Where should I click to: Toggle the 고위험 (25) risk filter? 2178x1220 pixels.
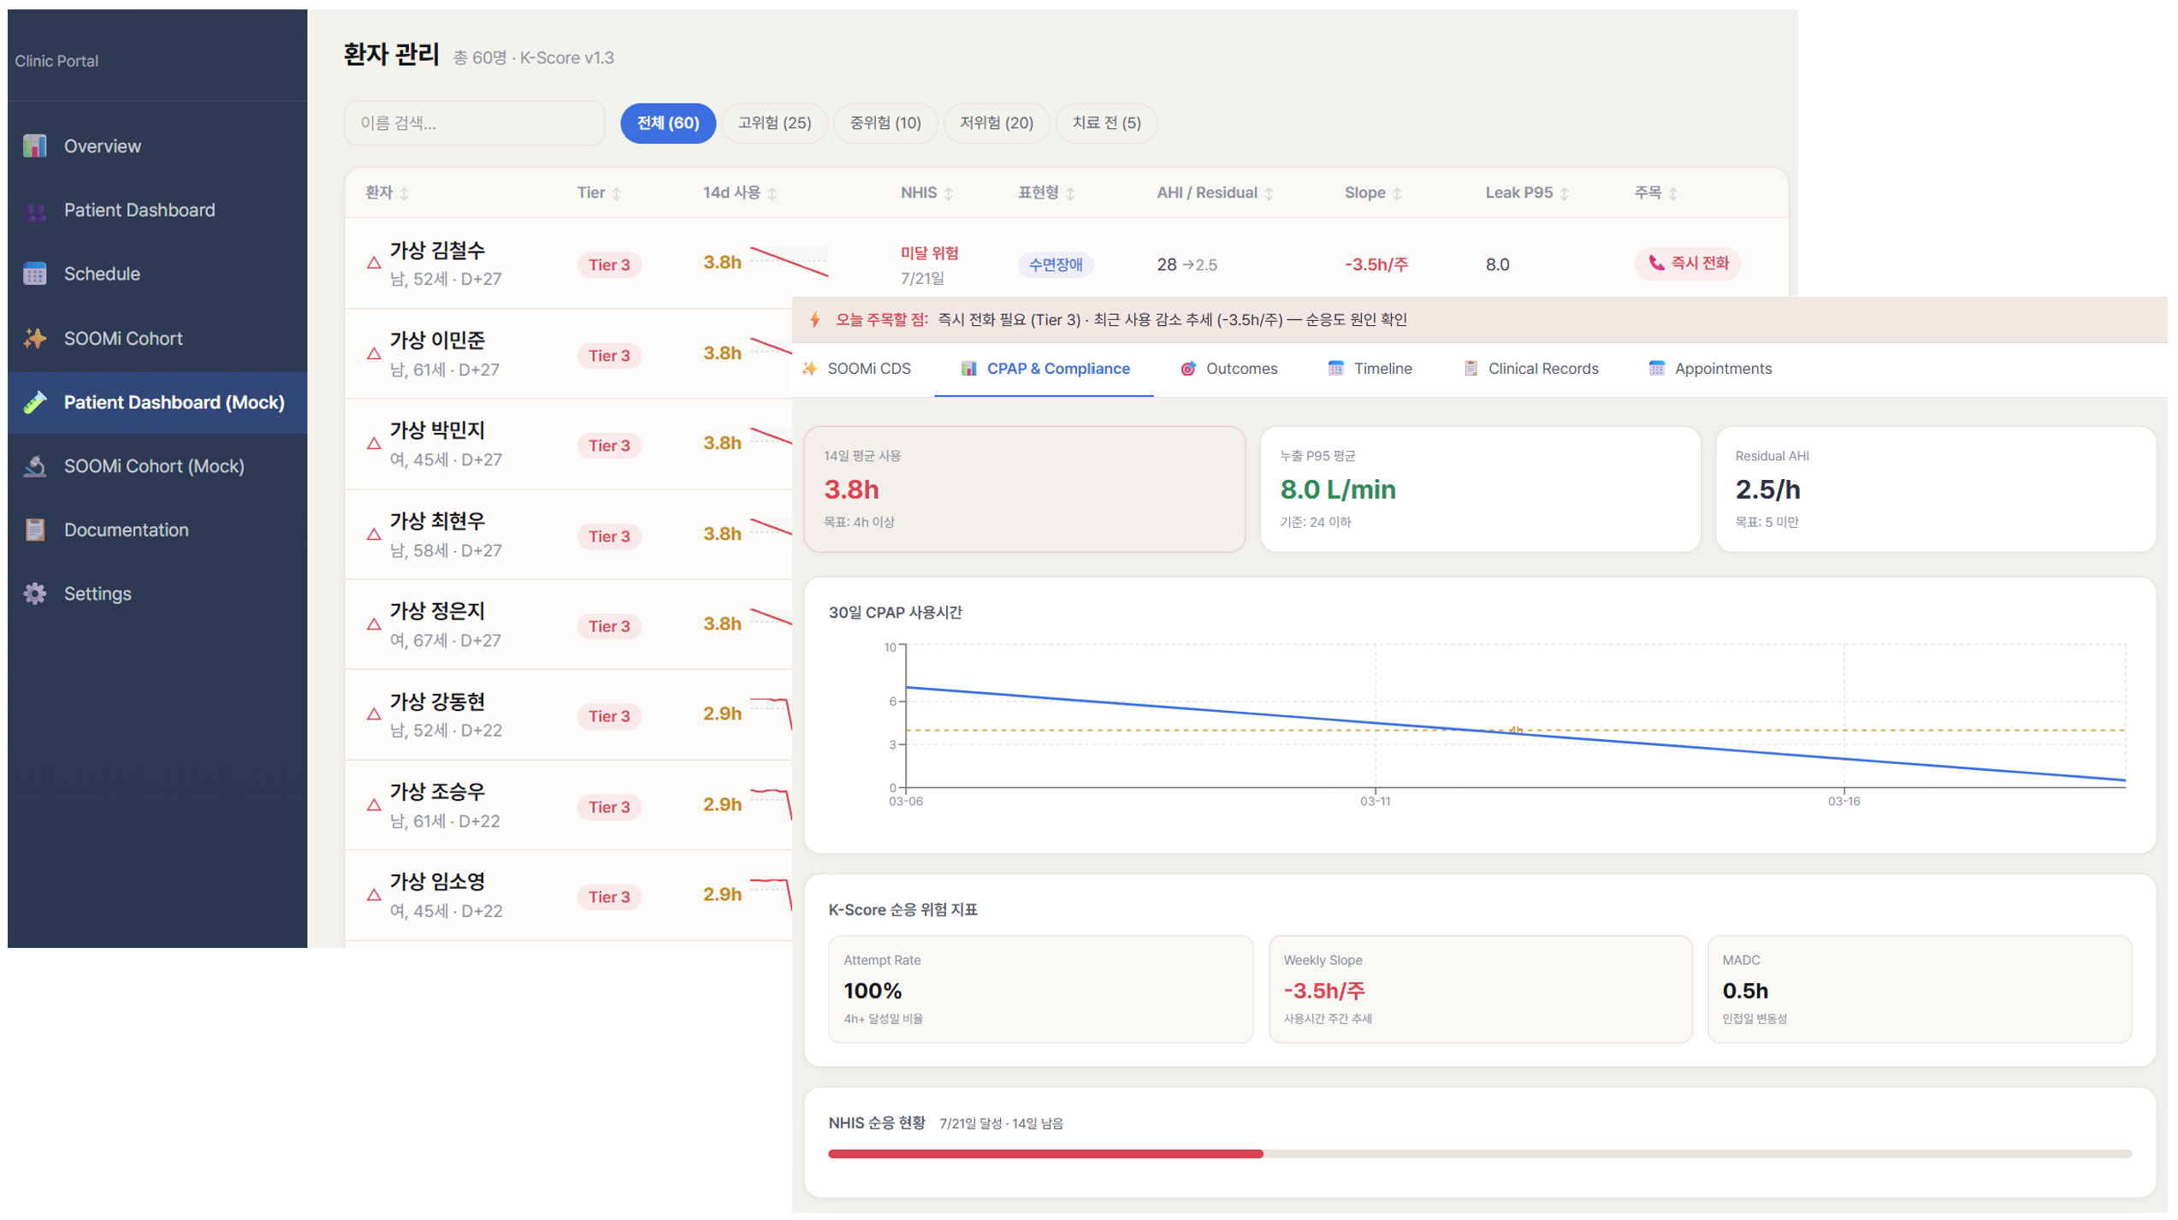click(772, 122)
